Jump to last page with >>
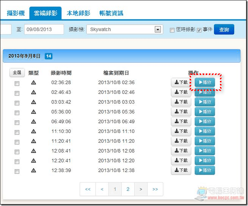248x206 pixels. pos(155,189)
